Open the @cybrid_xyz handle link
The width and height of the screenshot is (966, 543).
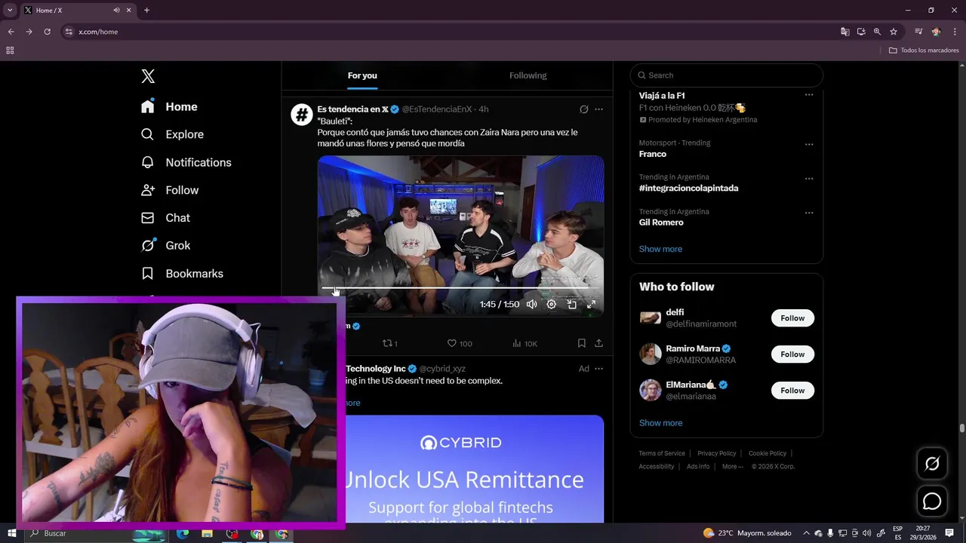point(442,369)
